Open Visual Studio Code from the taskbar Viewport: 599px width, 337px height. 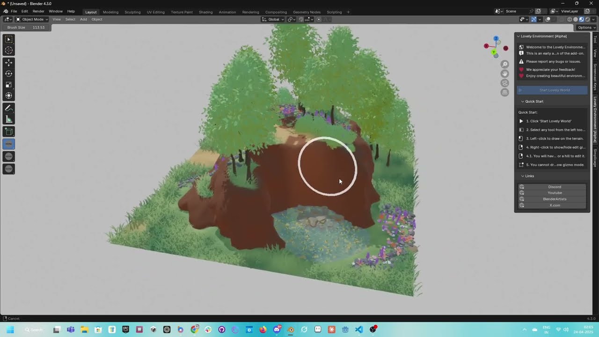click(x=359, y=330)
